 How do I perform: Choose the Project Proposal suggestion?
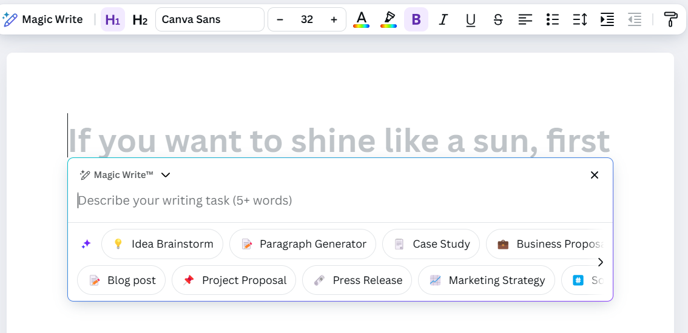pos(234,280)
